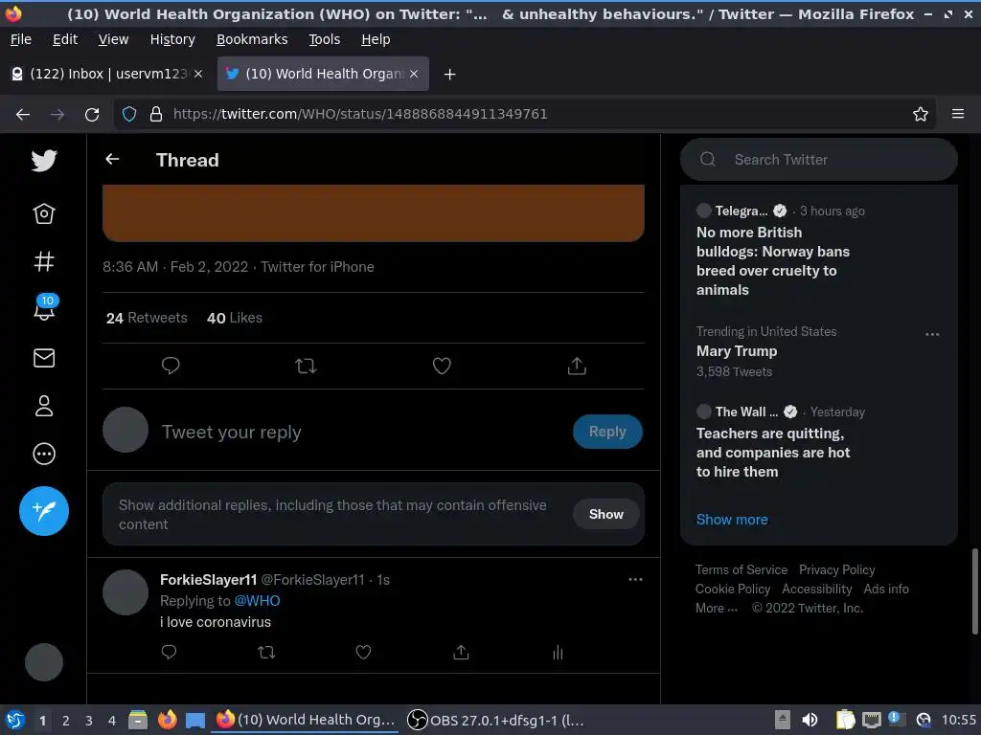Open the 40 Likes list
Screen dimensions: 981x735
[235, 318]
